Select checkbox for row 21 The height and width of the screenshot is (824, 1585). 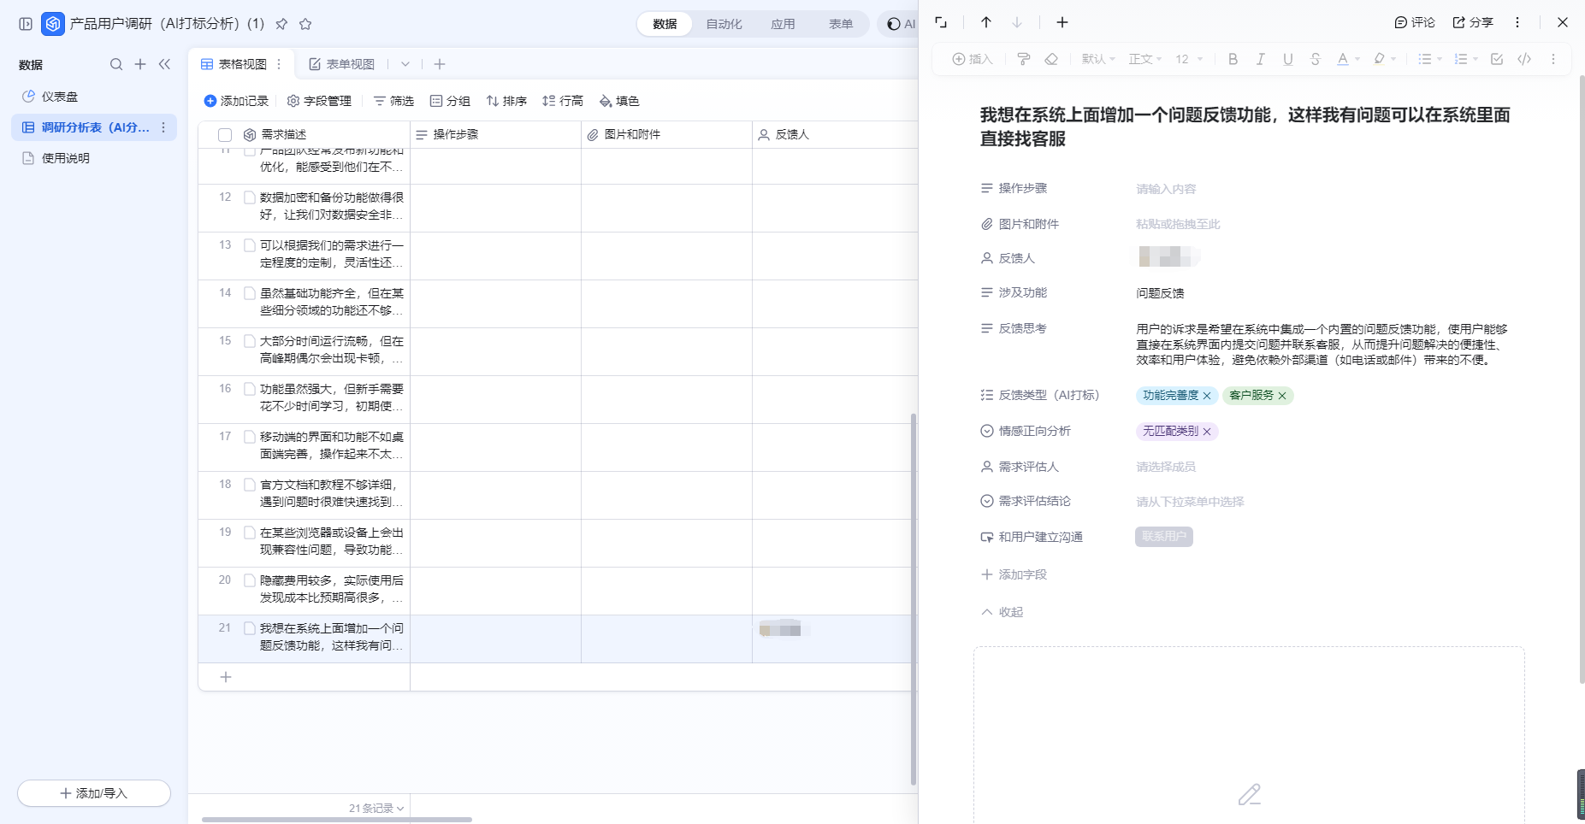tap(250, 628)
